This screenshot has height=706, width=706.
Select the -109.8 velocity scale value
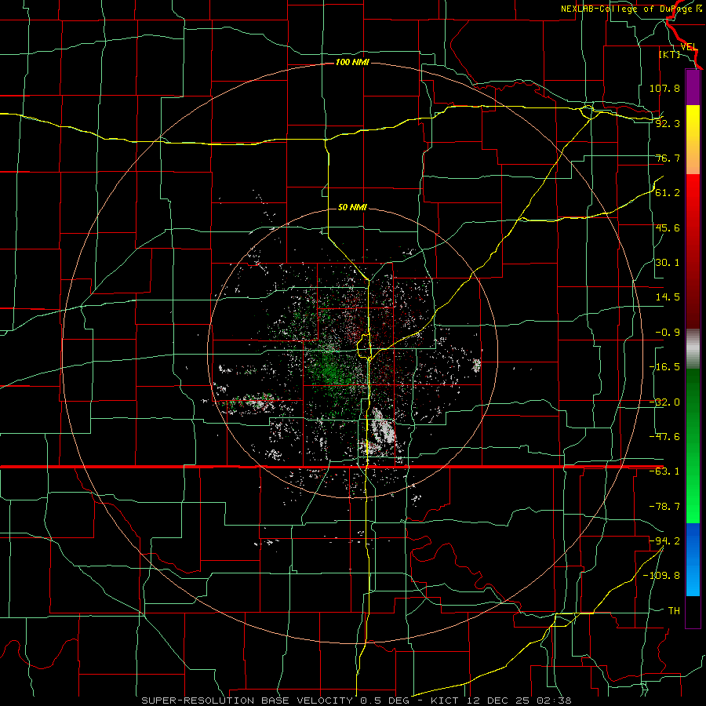click(x=661, y=576)
